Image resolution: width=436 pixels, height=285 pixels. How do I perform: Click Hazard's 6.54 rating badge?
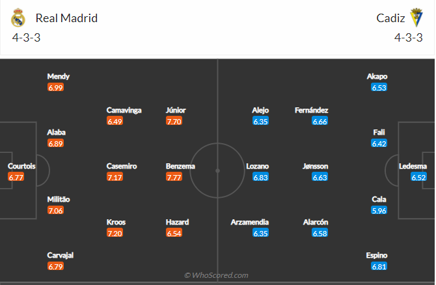[174, 233]
